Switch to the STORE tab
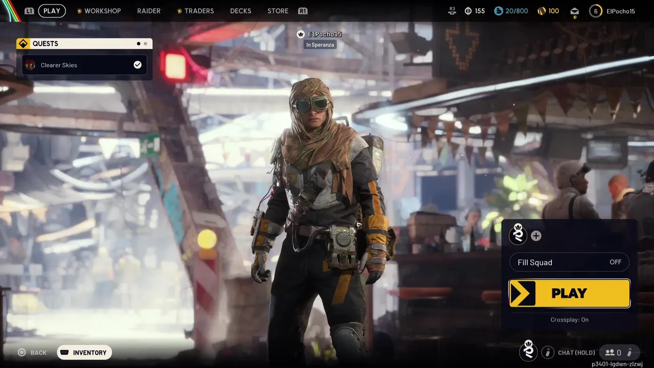 278,11
